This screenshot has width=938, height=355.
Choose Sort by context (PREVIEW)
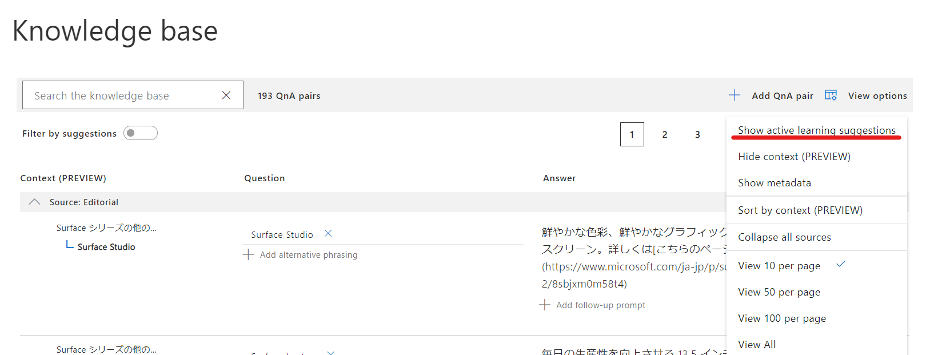800,210
